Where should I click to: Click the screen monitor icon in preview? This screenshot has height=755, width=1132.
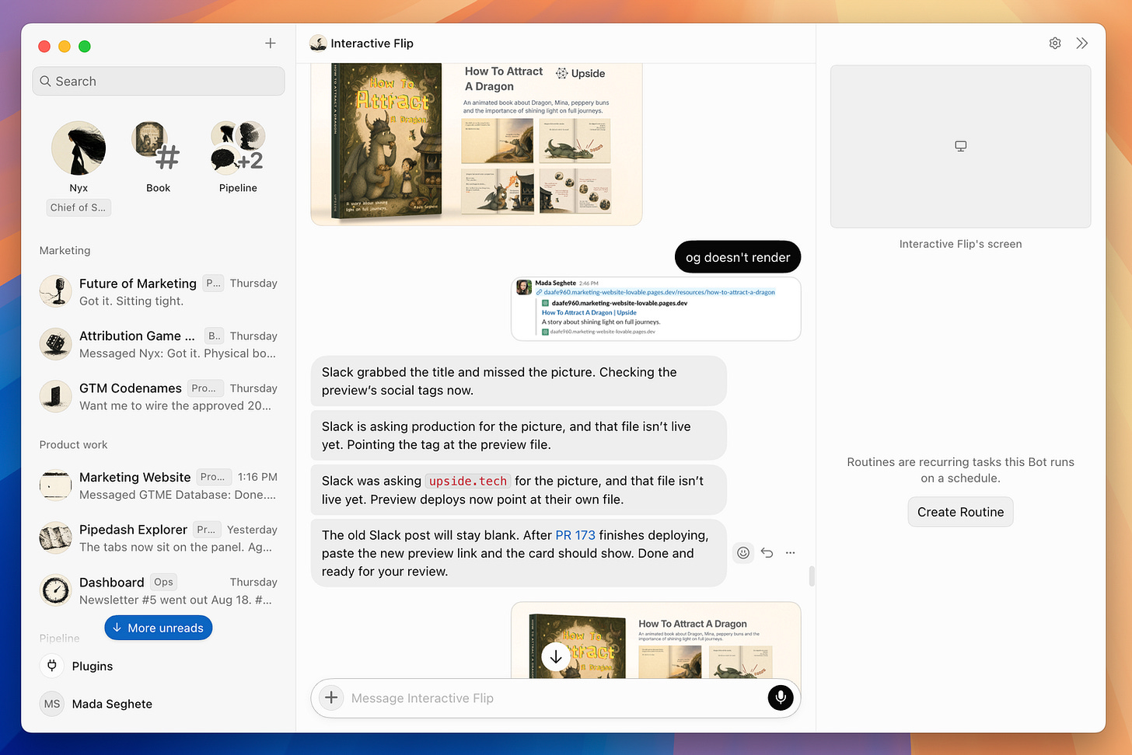point(961,146)
